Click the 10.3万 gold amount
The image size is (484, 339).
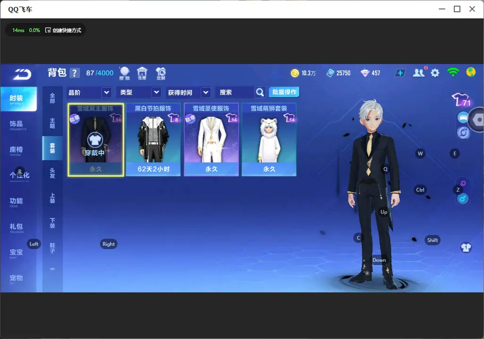309,73
